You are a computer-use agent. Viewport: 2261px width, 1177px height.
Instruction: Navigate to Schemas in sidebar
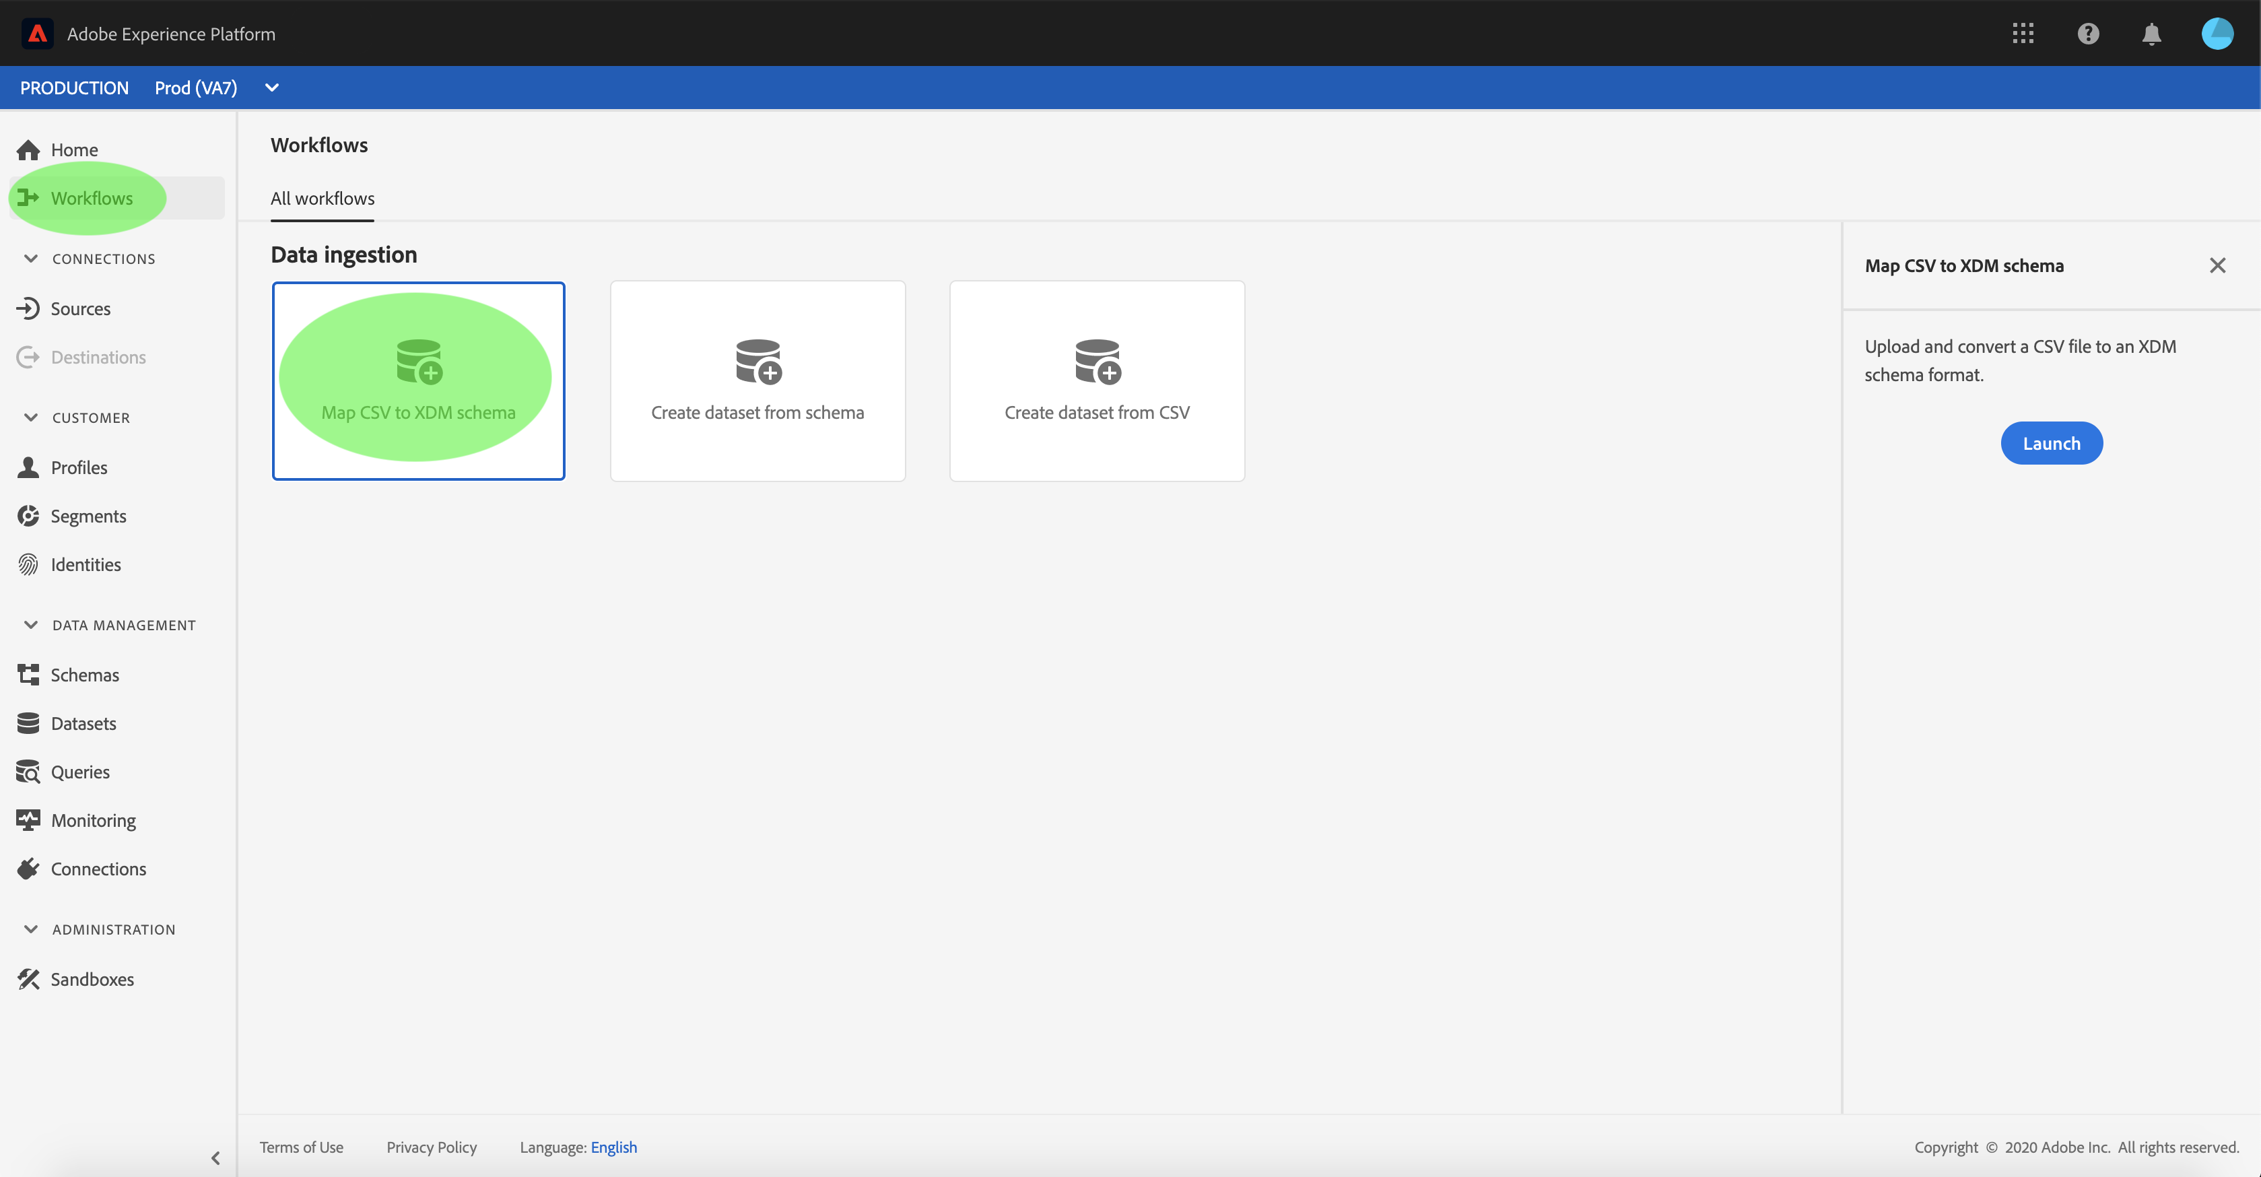[x=84, y=675]
